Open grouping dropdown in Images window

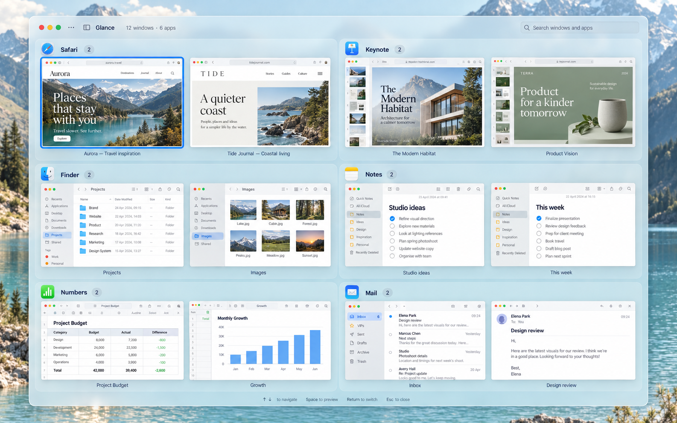pyautogui.click(x=298, y=189)
